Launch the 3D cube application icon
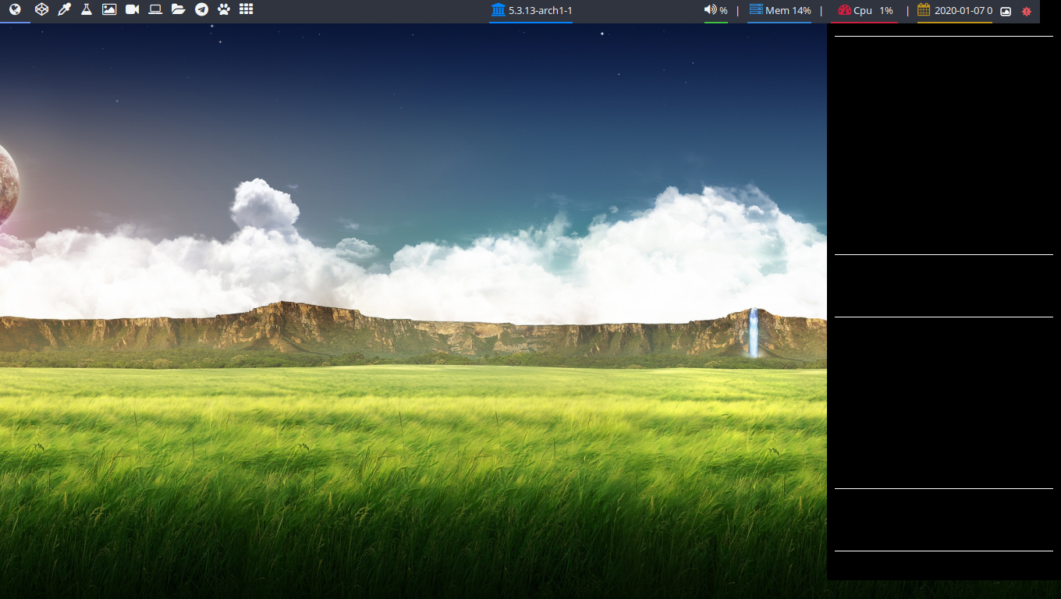This screenshot has width=1061, height=599. click(42, 9)
